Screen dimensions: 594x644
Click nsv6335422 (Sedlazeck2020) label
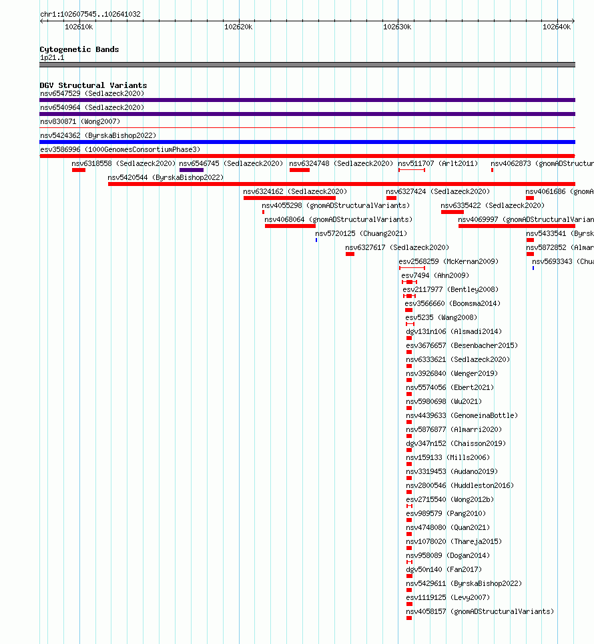(x=493, y=205)
